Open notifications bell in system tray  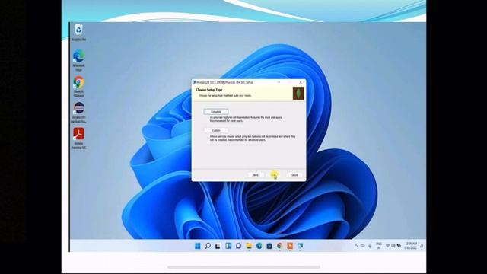coord(422,246)
